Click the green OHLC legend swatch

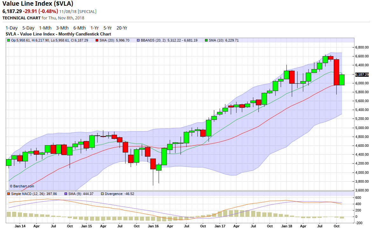point(9,41)
